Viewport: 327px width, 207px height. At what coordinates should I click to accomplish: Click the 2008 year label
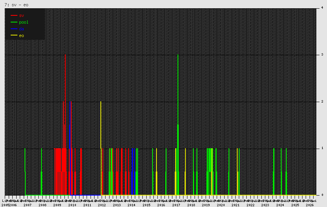[43, 205]
